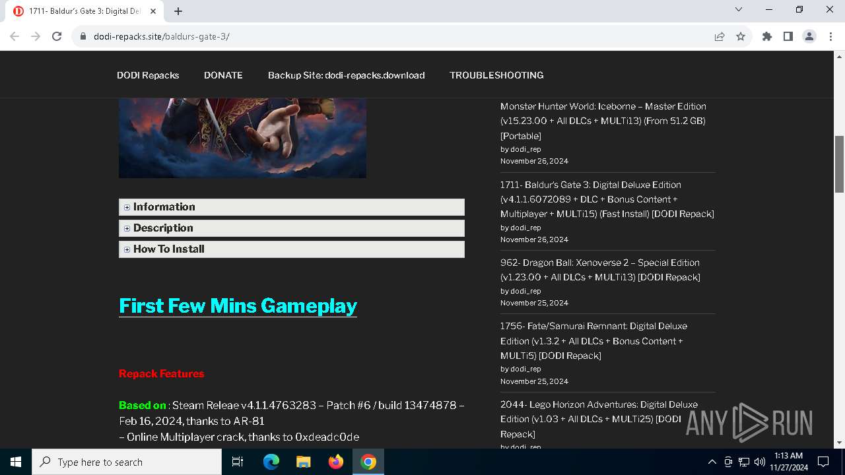Screen dimensions: 845x475
Task: Go back to the previous page
Action: [x=15, y=36]
